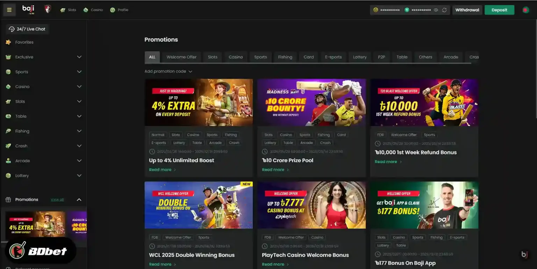Click the Withdrawal button
Screen dimensions: 537x269
pyautogui.click(x=467, y=10)
